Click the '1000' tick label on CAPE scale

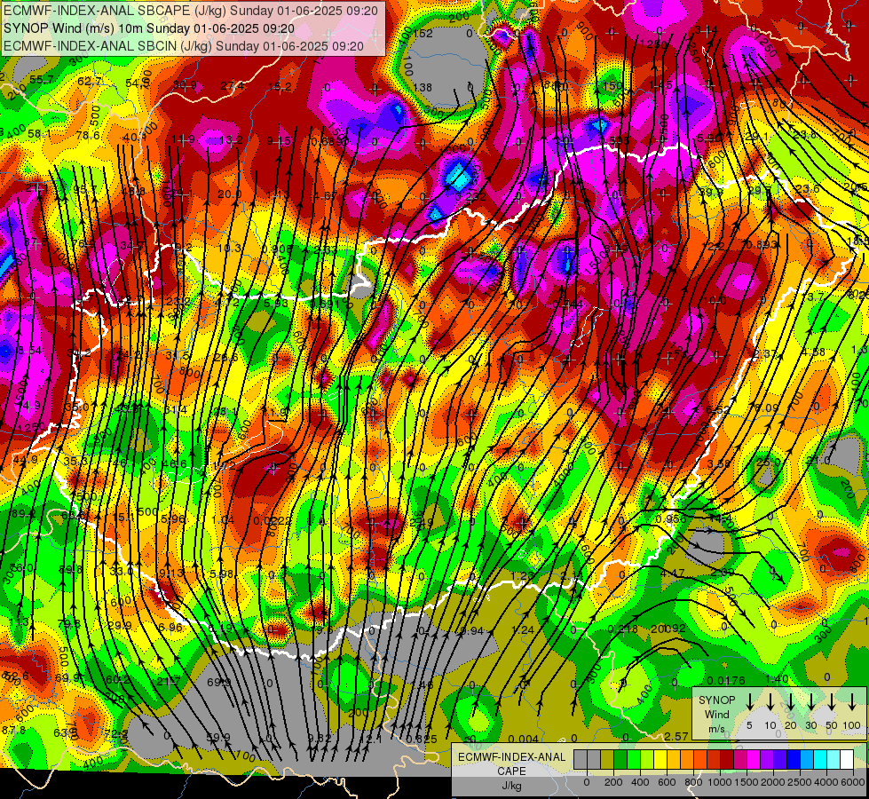720,782
